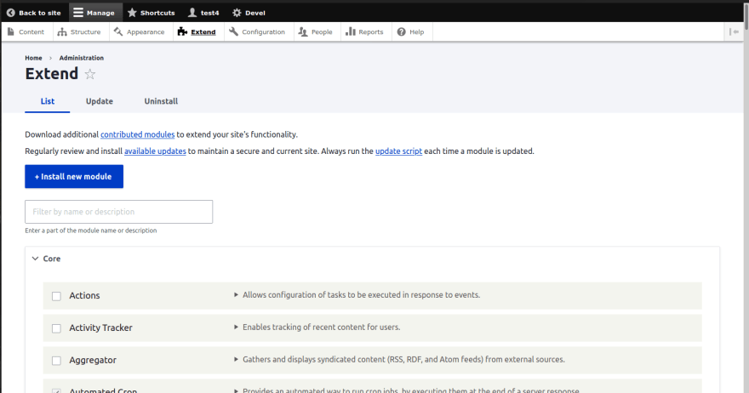This screenshot has height=393, width=749.
Task: Click the test4 username label
Action: (x=209, y=13)
